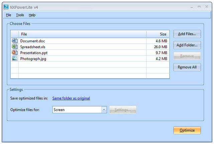214x144 pixels.
Task: Select the Spreadsheet.xls row
Action: click(90, 47)
